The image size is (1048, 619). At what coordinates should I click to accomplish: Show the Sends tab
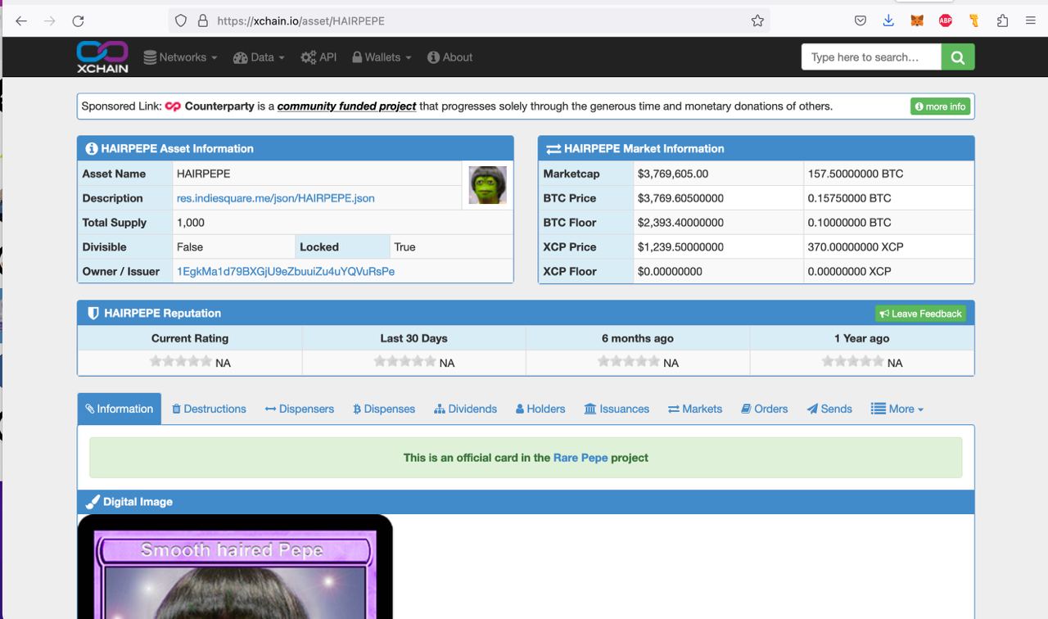[x=829, y=409]
